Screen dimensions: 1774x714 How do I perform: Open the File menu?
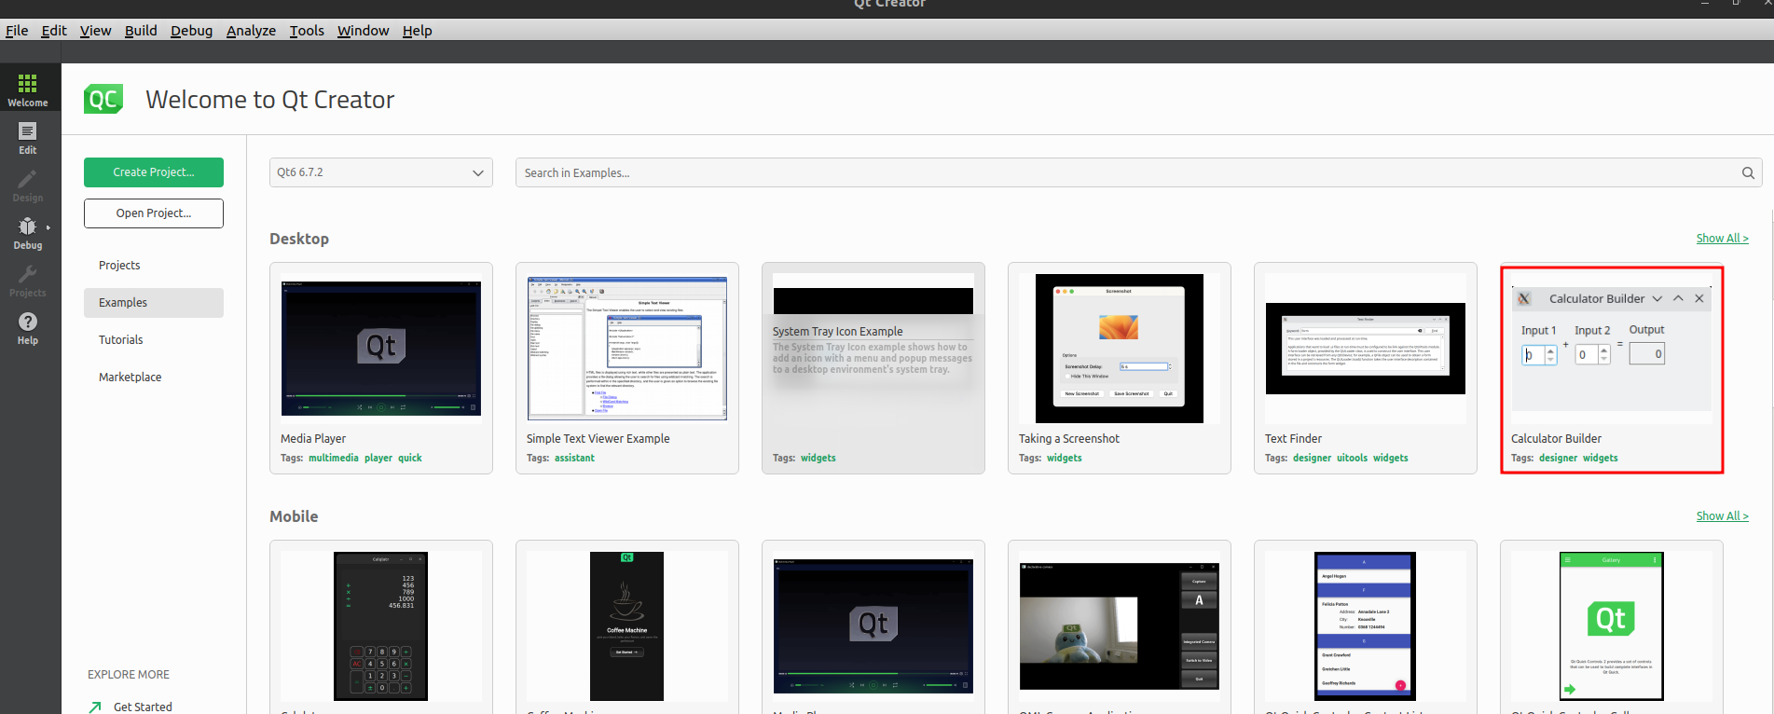tap(17, 31)
